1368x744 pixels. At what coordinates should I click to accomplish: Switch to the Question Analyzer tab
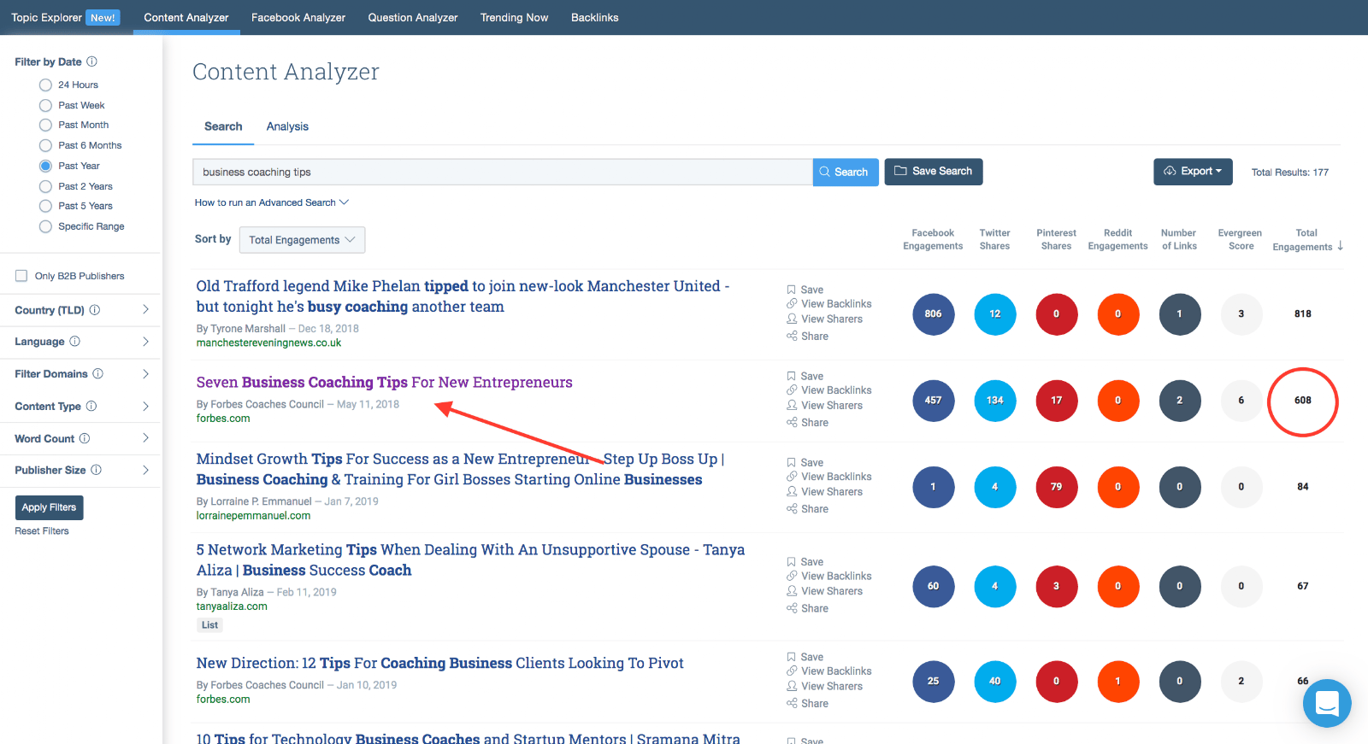pos(413,17)
